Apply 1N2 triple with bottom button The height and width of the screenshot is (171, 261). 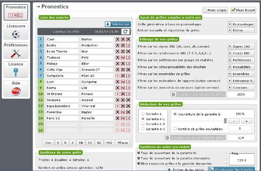coord(109,143)
